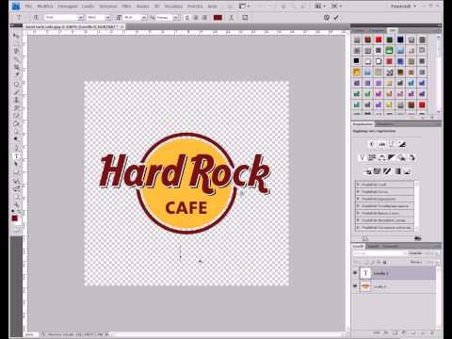Hide the text layer Livello 1

(355, 273)
